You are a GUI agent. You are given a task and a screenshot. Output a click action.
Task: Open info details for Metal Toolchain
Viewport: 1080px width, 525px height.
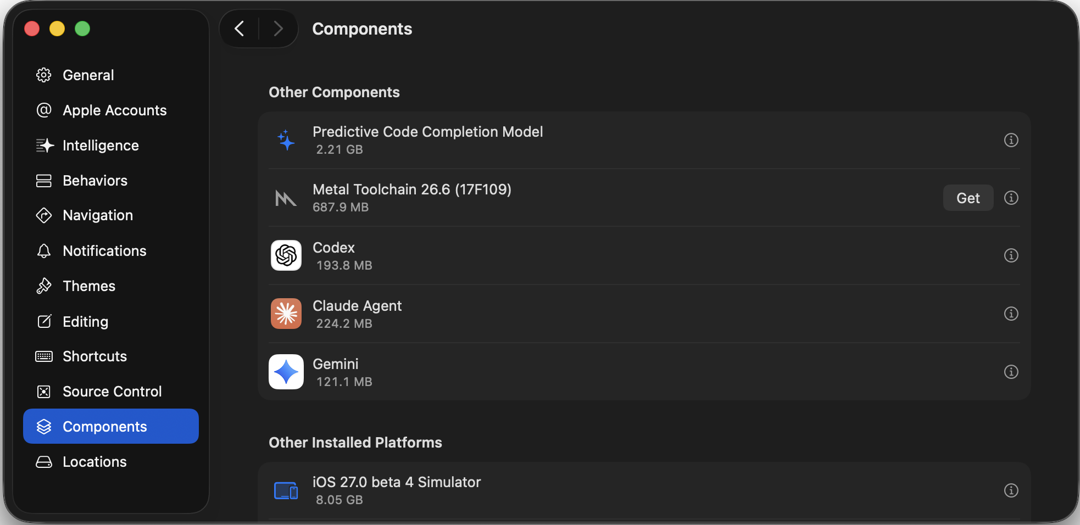(x=1011, y=198)
